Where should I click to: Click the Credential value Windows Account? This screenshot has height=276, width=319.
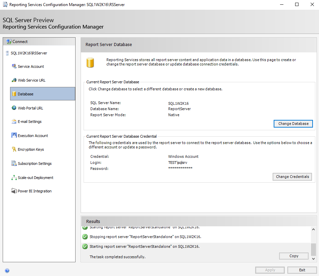click(x=183, y=156)
